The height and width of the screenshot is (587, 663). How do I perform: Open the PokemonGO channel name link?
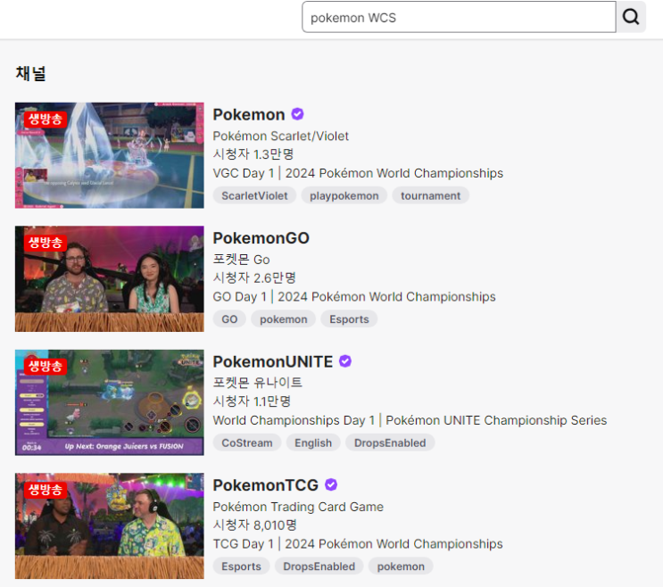[x=261, y=238]
